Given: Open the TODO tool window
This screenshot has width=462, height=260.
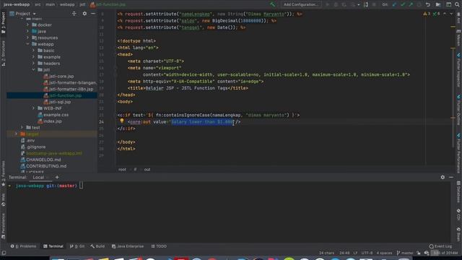Looking at the screenshot, I should (159, 246).
